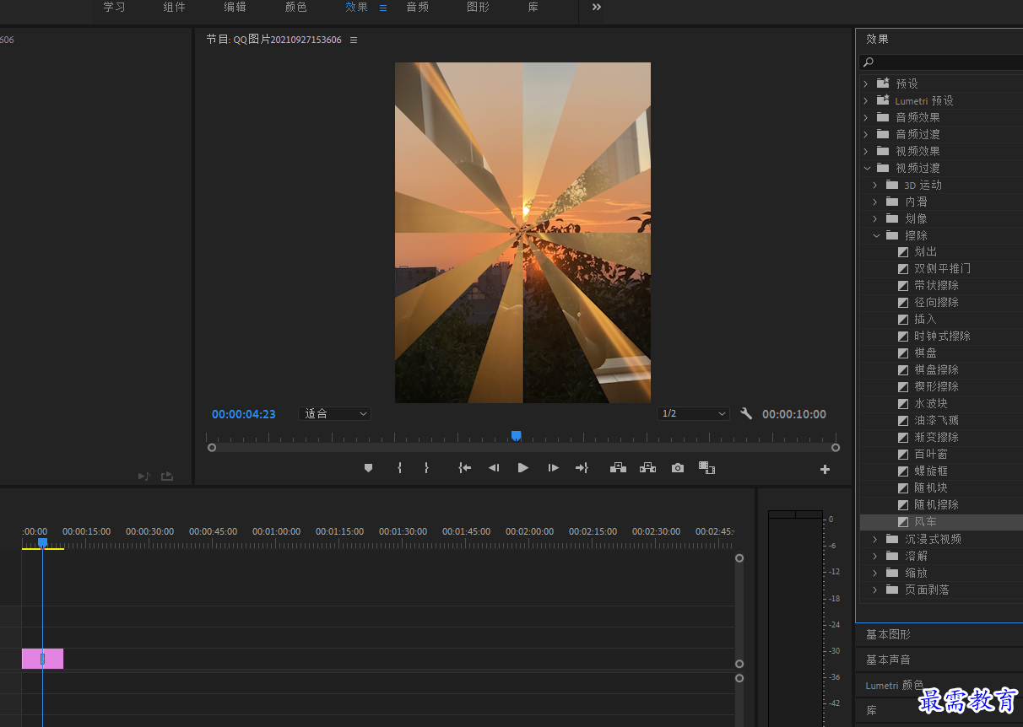Click the Add Marker button

point(368,468)
